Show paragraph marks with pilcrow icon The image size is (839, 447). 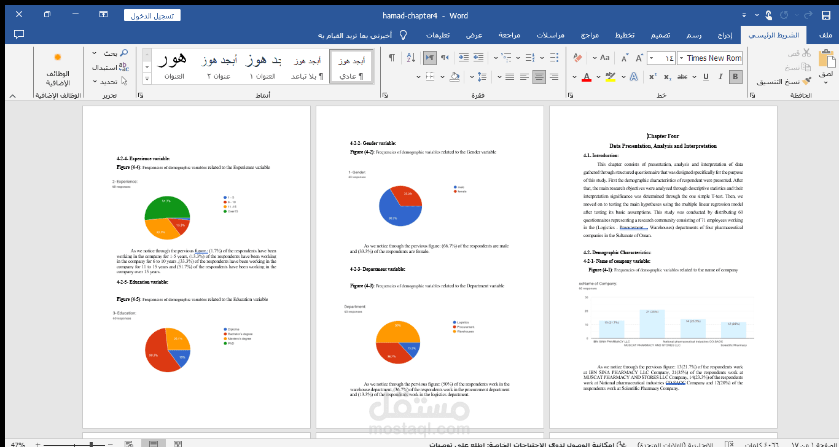tap(391, 58)
